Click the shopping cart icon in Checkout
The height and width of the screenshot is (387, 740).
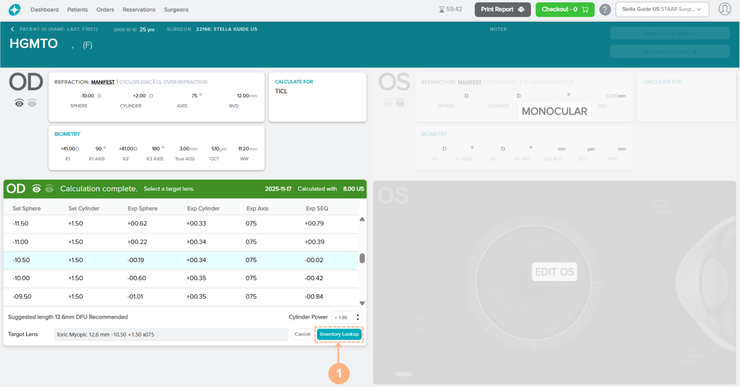point(585,10)
